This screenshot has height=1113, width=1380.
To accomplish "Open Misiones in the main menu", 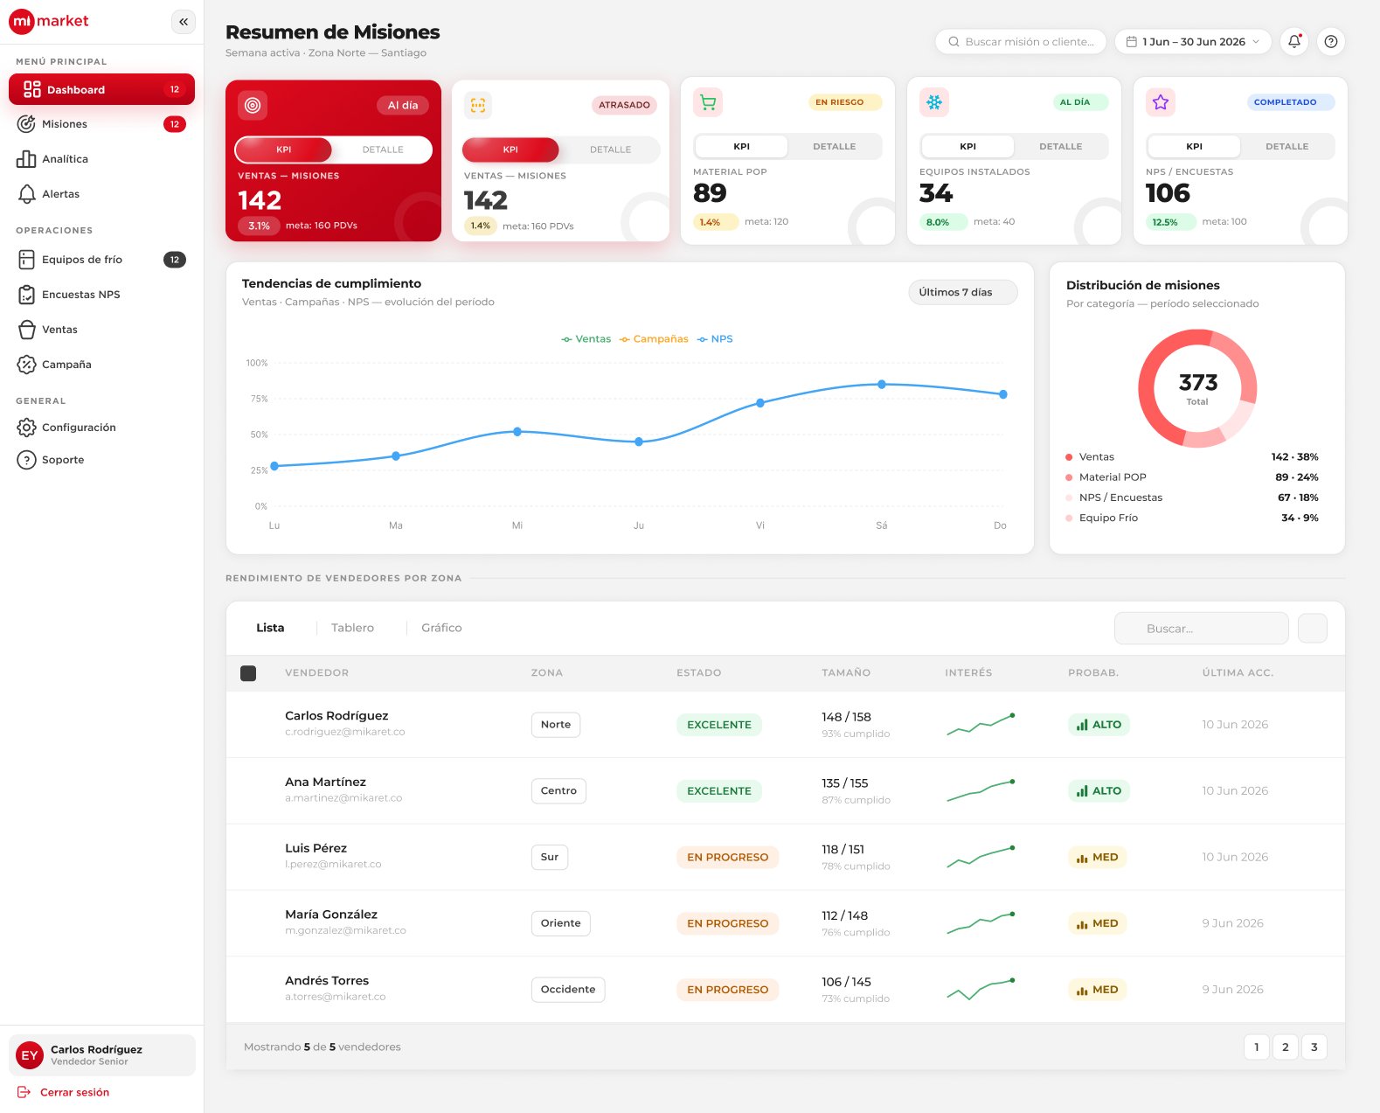I will point(101,124).
